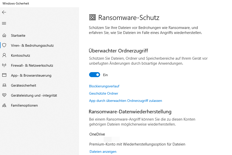Viewport: 232px width, 155px height.
Task: Click the Viren- & Bedrohungsschutz shield icon
Action: coord(4,45)
